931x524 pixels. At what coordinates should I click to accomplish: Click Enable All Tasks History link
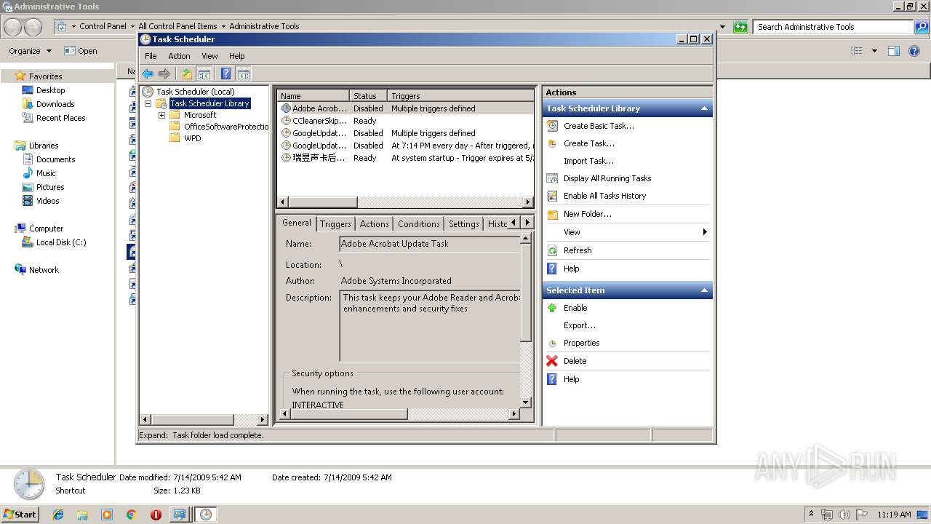604,196
